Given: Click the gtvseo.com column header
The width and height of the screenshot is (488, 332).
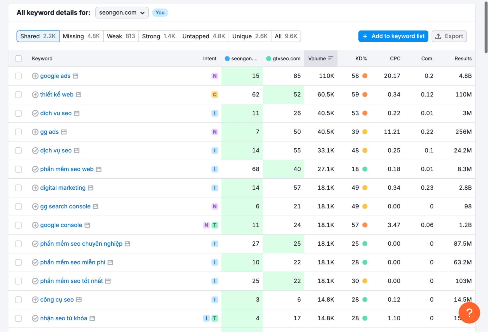Looking at the screenshot, I should (283, 58).
